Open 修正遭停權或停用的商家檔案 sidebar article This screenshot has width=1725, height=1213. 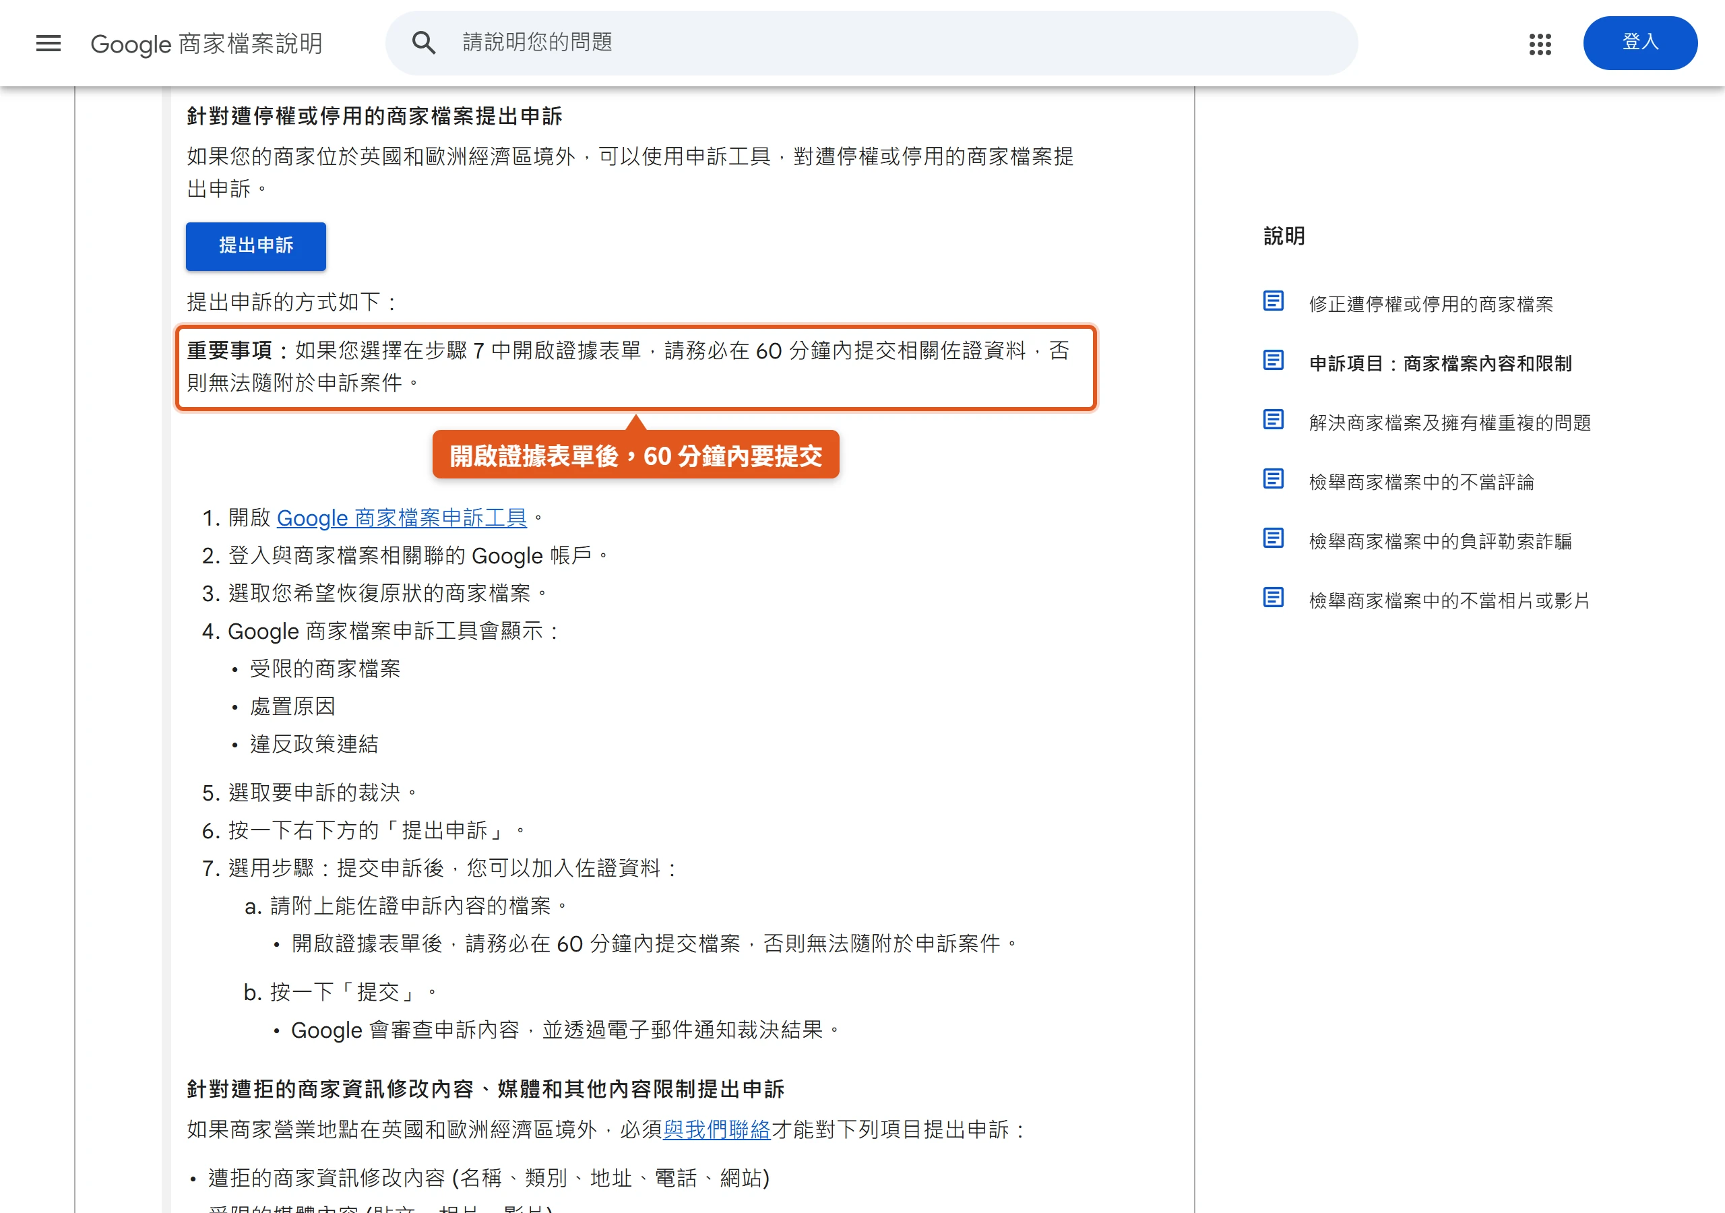click(1431, 304)
